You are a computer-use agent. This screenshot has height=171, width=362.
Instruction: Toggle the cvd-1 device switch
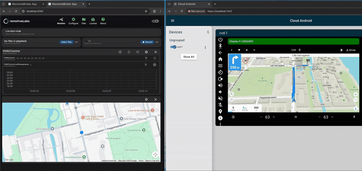pyautogui.click(x=173, y=47)
